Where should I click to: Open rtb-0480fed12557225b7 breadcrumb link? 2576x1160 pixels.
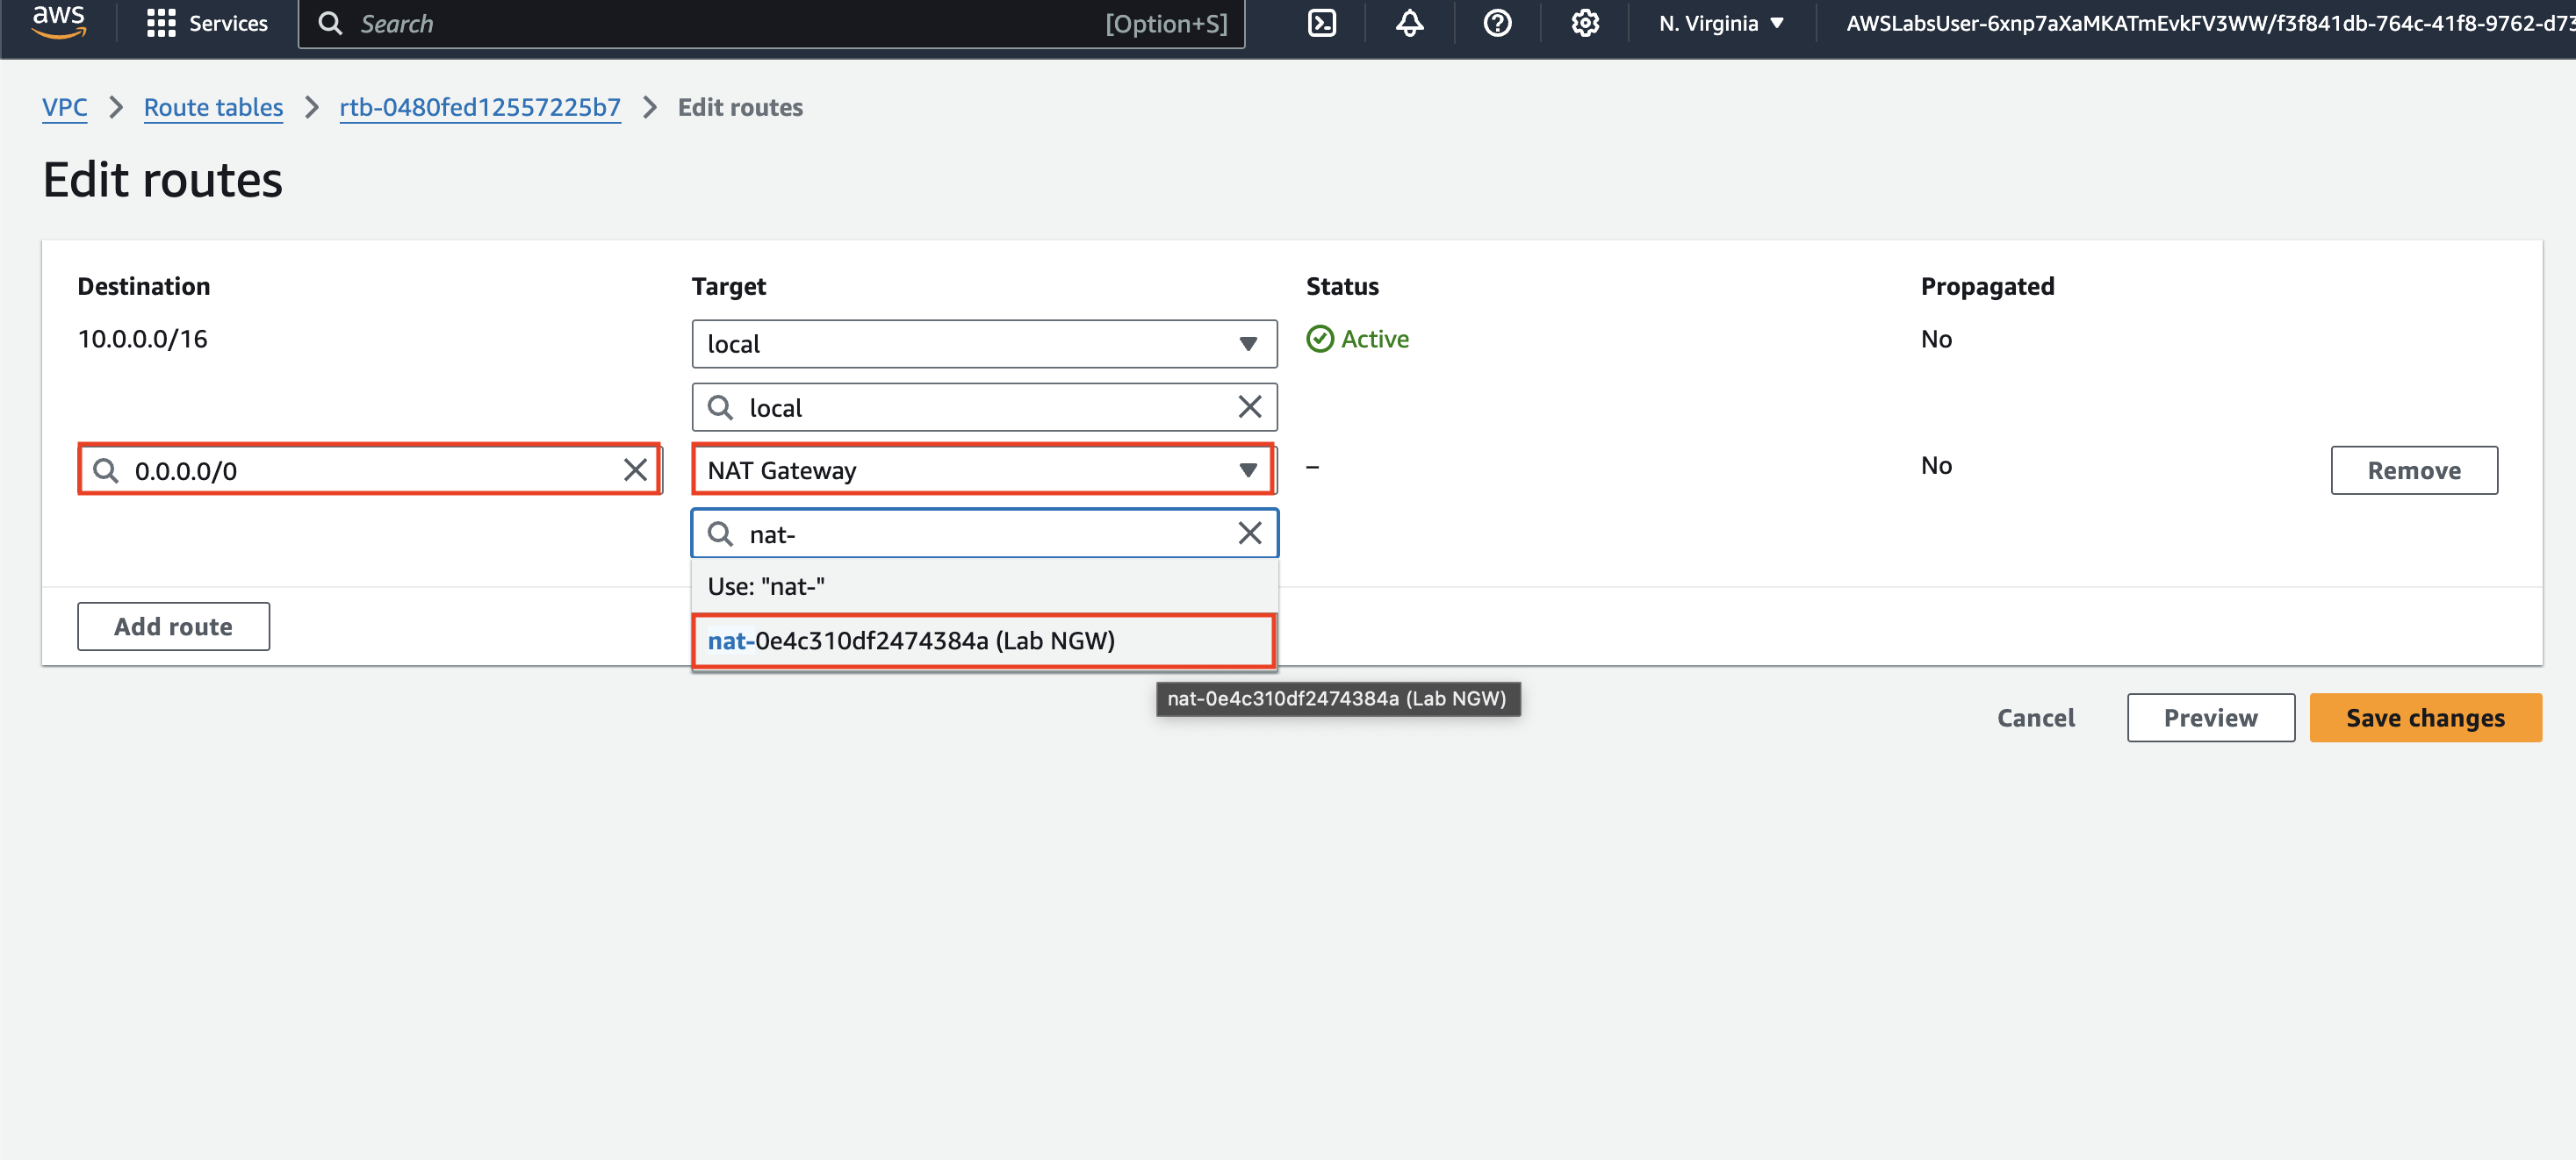click(480, 107)
